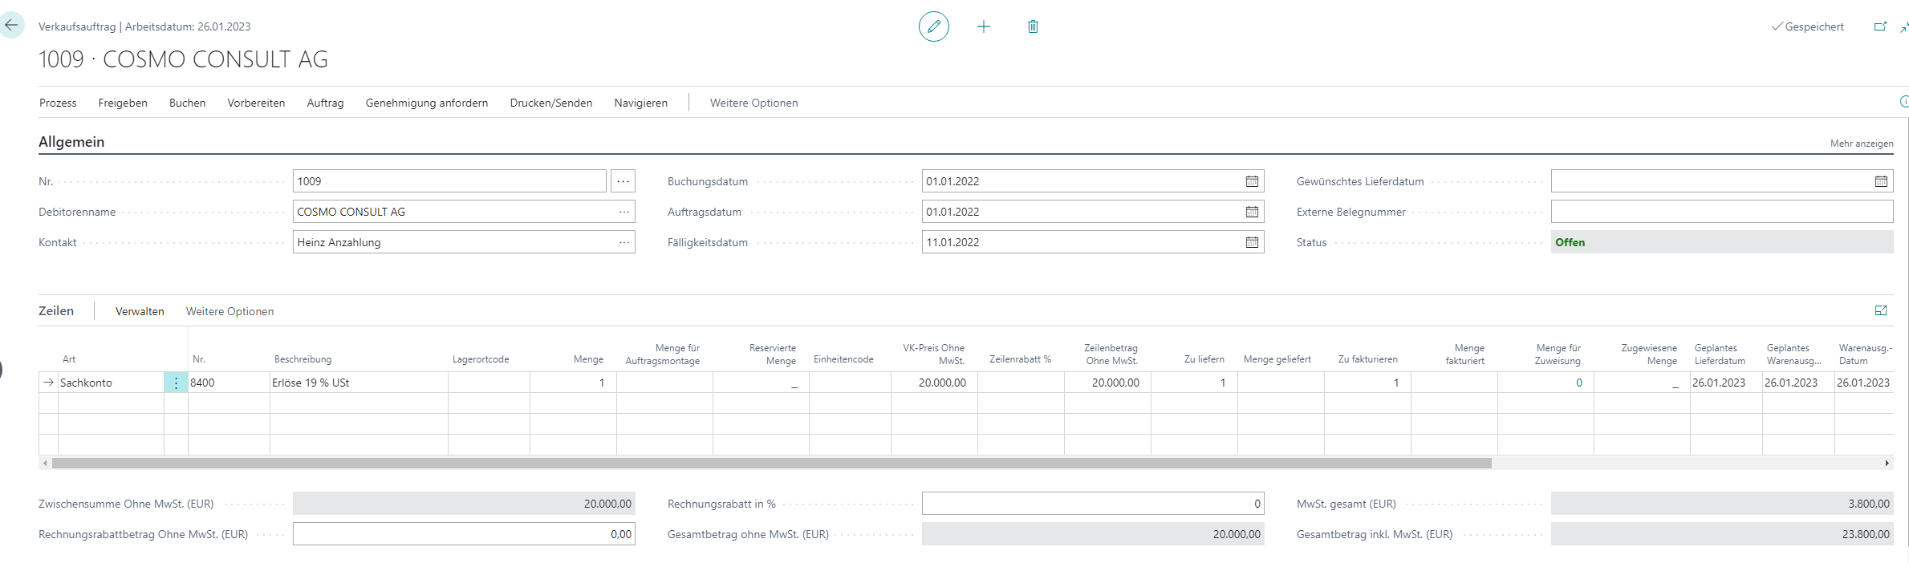Click the horizontal scrollbar of the lines grid
1909x563 pixels.
tap(770, 464)
